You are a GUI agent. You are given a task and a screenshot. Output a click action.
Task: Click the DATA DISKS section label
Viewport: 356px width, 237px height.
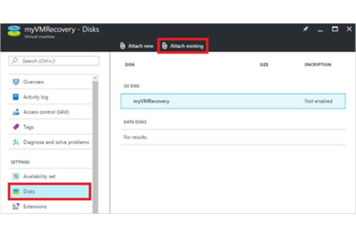click(135, 122)
